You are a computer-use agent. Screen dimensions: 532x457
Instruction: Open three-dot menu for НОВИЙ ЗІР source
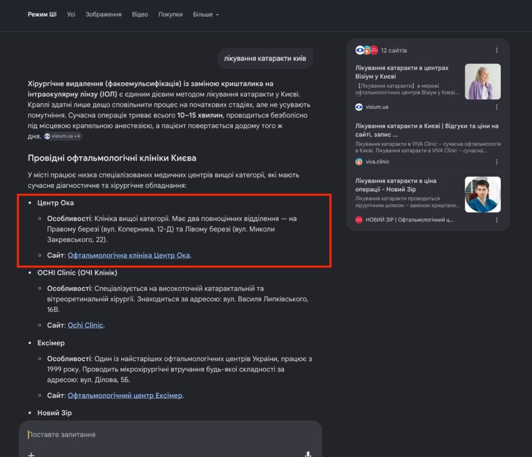[497, 220]
